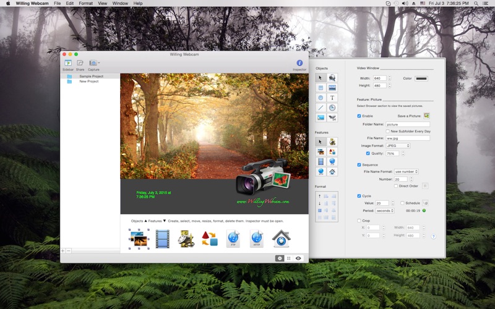The width and height of the screenshot is (495, 309).
Task: Switch to gear settings view button
Action: [x=280, y=258]
